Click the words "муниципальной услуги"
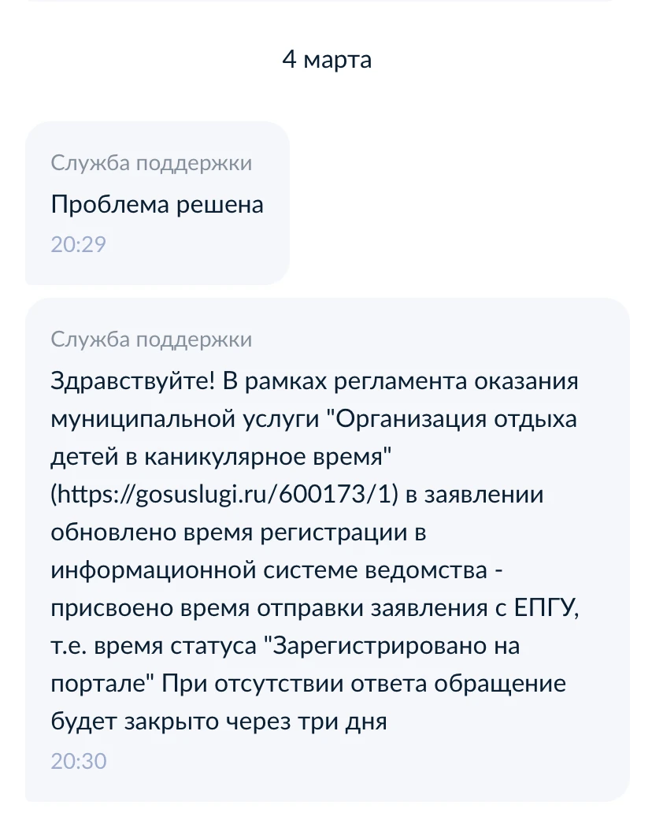 click(x=184, y=419)
